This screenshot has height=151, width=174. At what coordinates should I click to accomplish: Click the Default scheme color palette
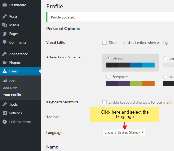point(130,65)
